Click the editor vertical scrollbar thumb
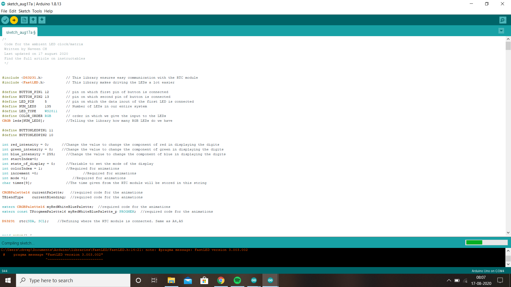The height and width of the screenshot is (287, 511). point(508,46)
